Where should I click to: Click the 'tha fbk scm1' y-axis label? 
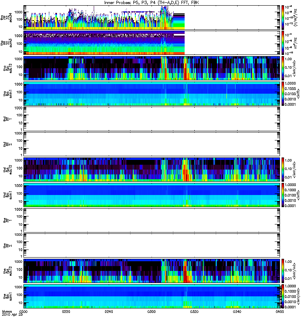(8, 94)
